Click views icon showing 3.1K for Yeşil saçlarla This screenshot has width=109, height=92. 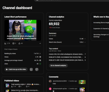click(x=12, y=86)
